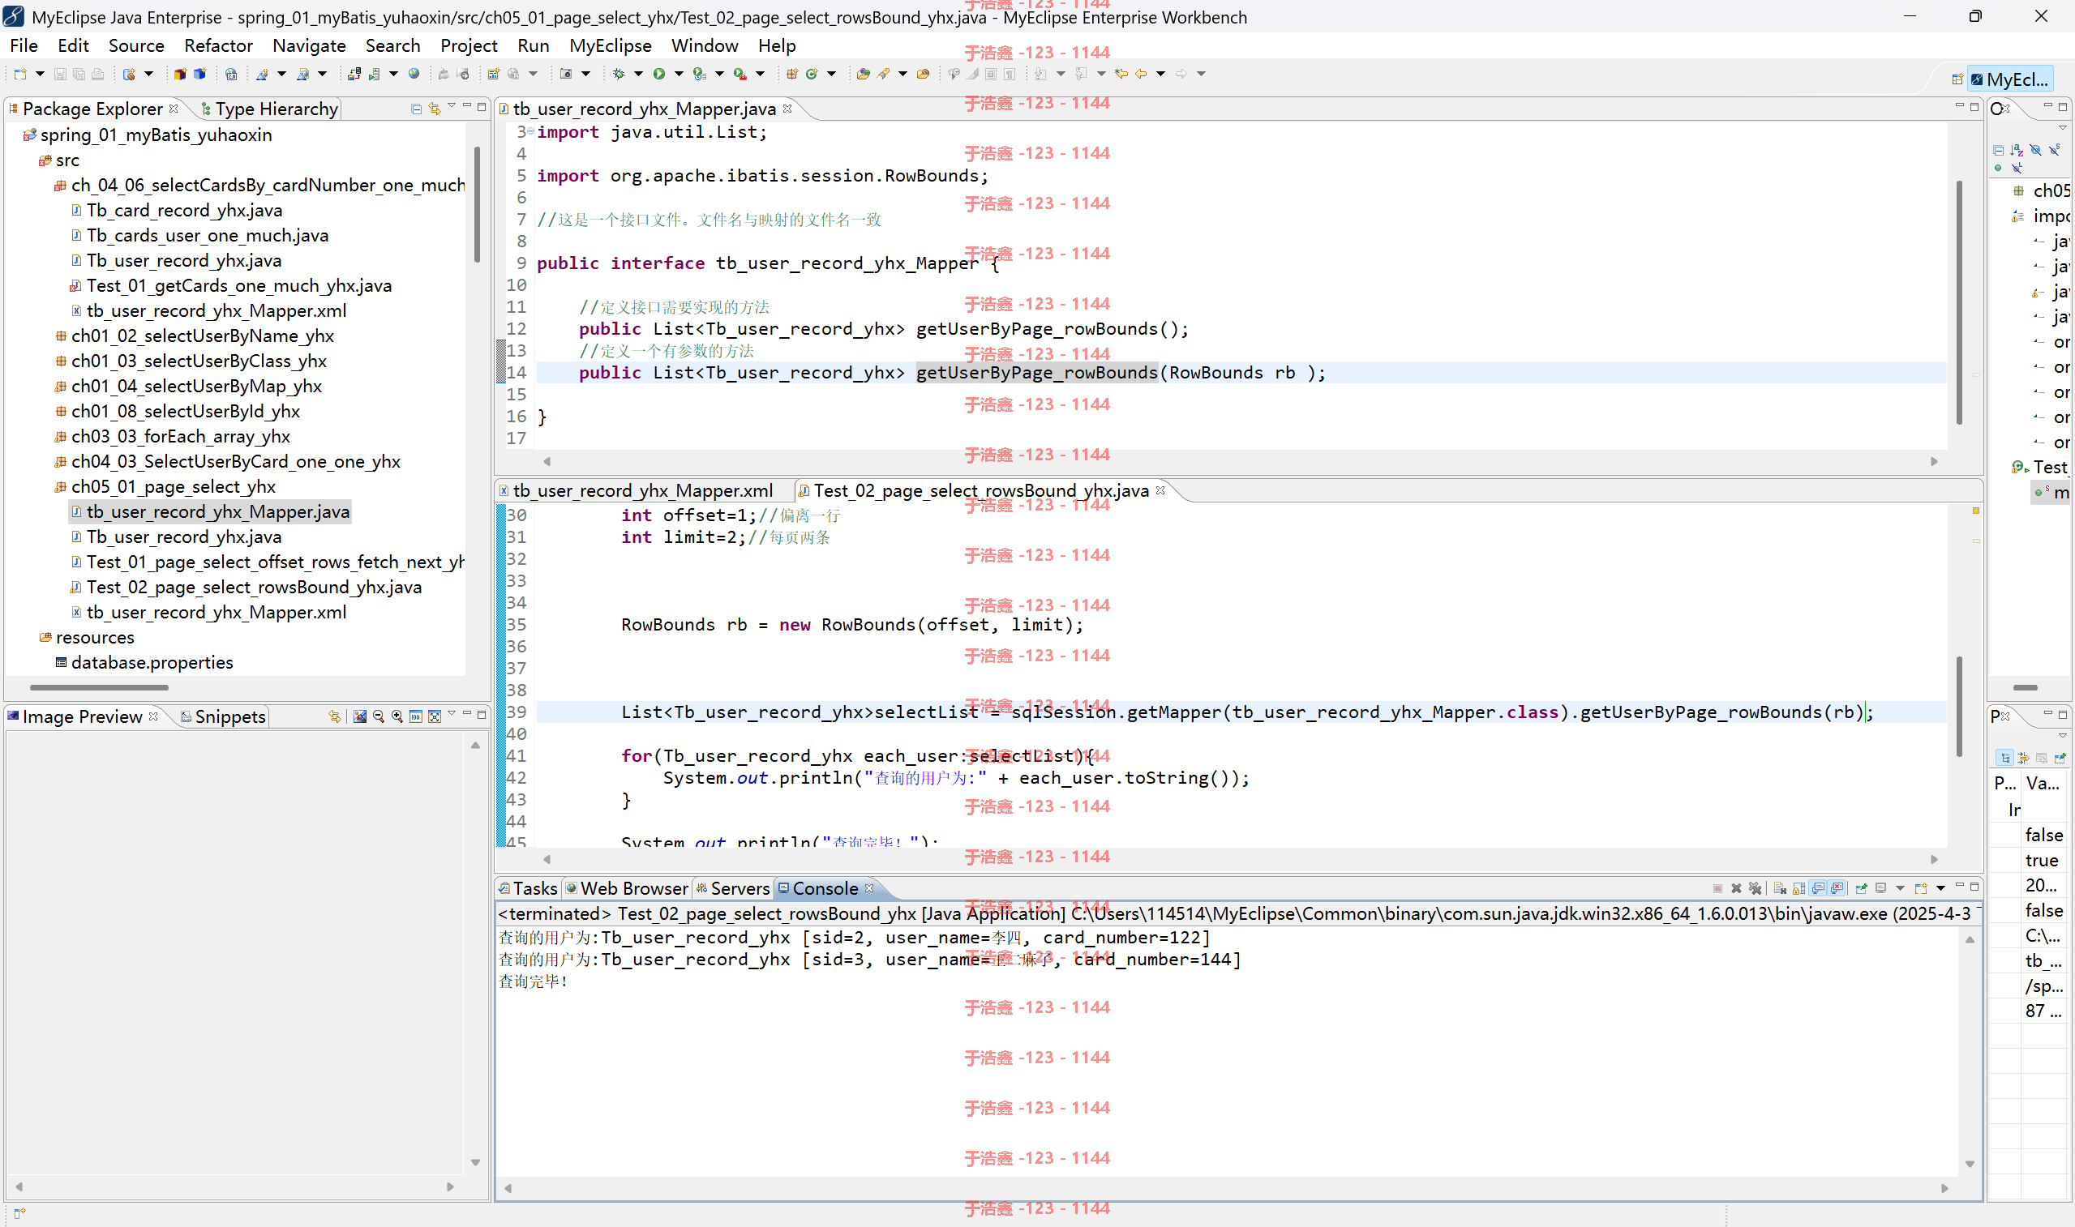Click the green Run toolbar icon
The image size is (2075, 1227).
click(x=659, y=75)
